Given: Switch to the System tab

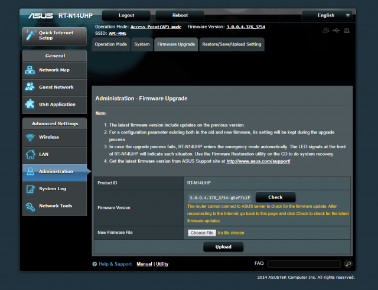Looking at the screenshot, I should (142, 44).
